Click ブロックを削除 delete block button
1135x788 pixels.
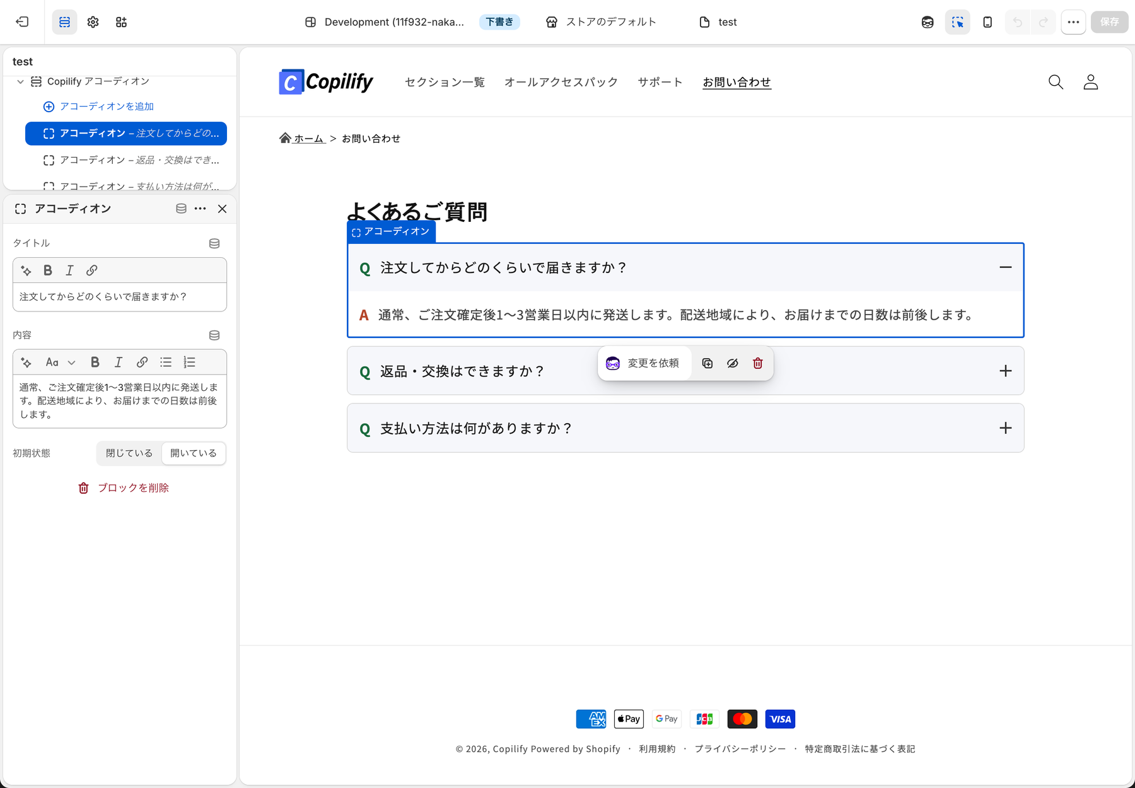point(123,488)
